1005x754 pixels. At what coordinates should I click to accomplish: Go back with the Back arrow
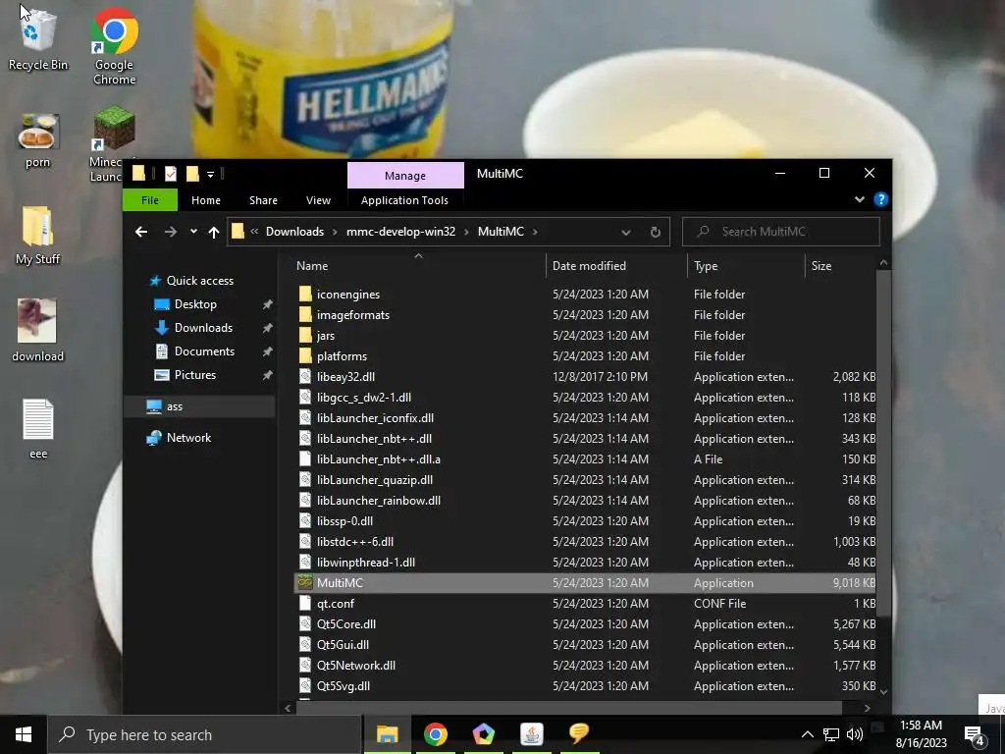tap(141, 232)
